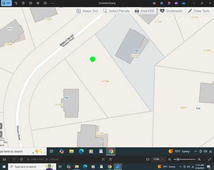Click the delete trash icon in top toolbar
214x170 pixels.
[x=23, y=3]
